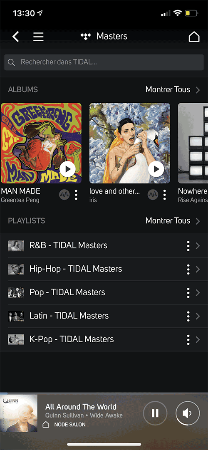The height and width of the screenshot is (450, 208).
Task: Open options for Pop playlist
Action: point(188,293)
